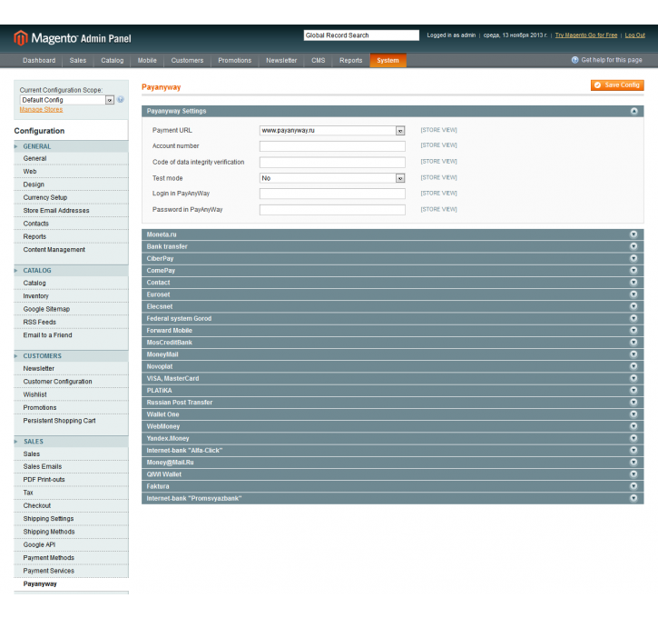
Task: Click the Login in PayAnyWay field
Action: point(332,194)
